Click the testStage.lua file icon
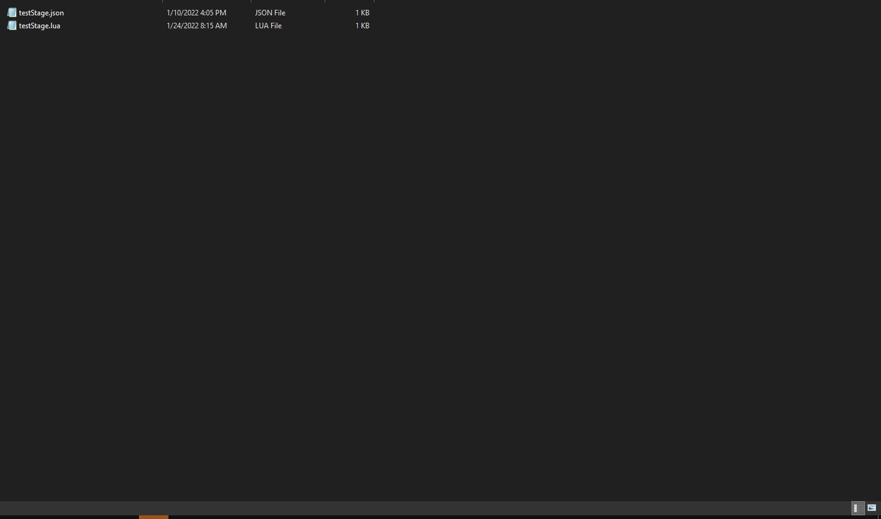Image resolution: width=881 pixels, height=519 pixels. (x=12, y=26)
